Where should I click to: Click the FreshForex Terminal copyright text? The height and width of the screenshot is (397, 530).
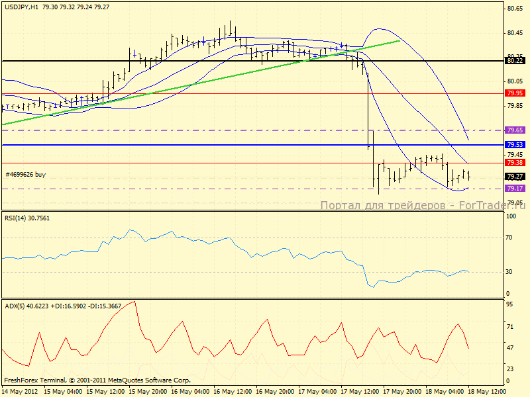97,380
